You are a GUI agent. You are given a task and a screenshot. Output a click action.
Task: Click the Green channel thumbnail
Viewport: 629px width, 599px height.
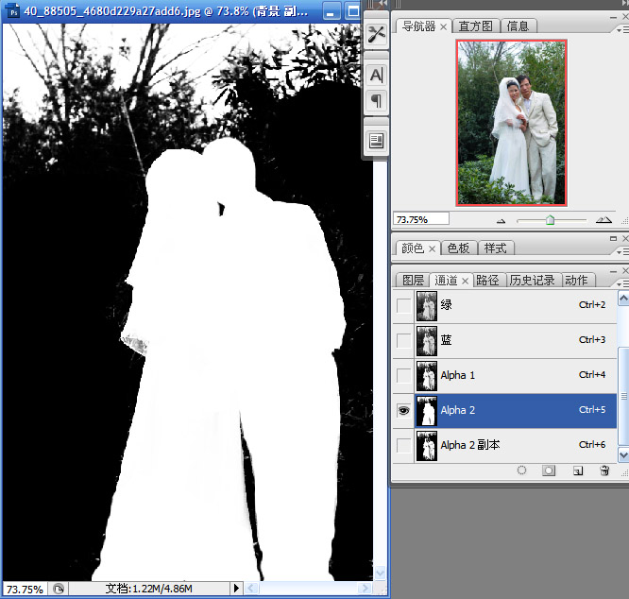pyautogui.click(x=427, y=306)
